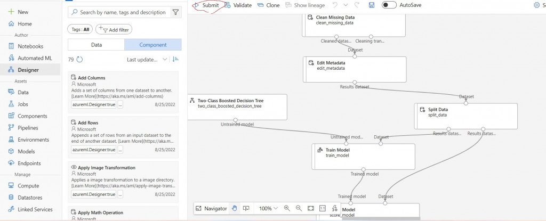Toggle the sort order icon
The image size is (546, 221).
coord(175,59)
